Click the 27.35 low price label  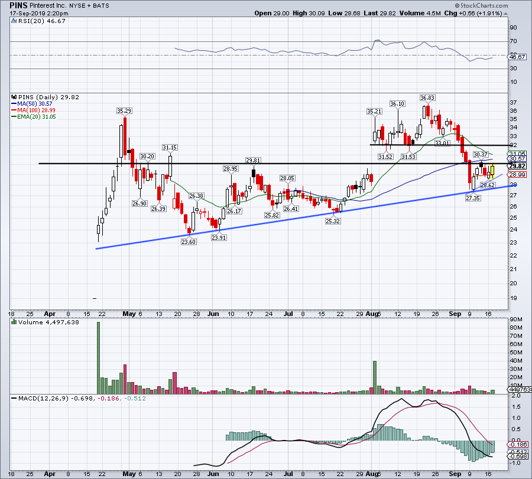pos(473,198)
